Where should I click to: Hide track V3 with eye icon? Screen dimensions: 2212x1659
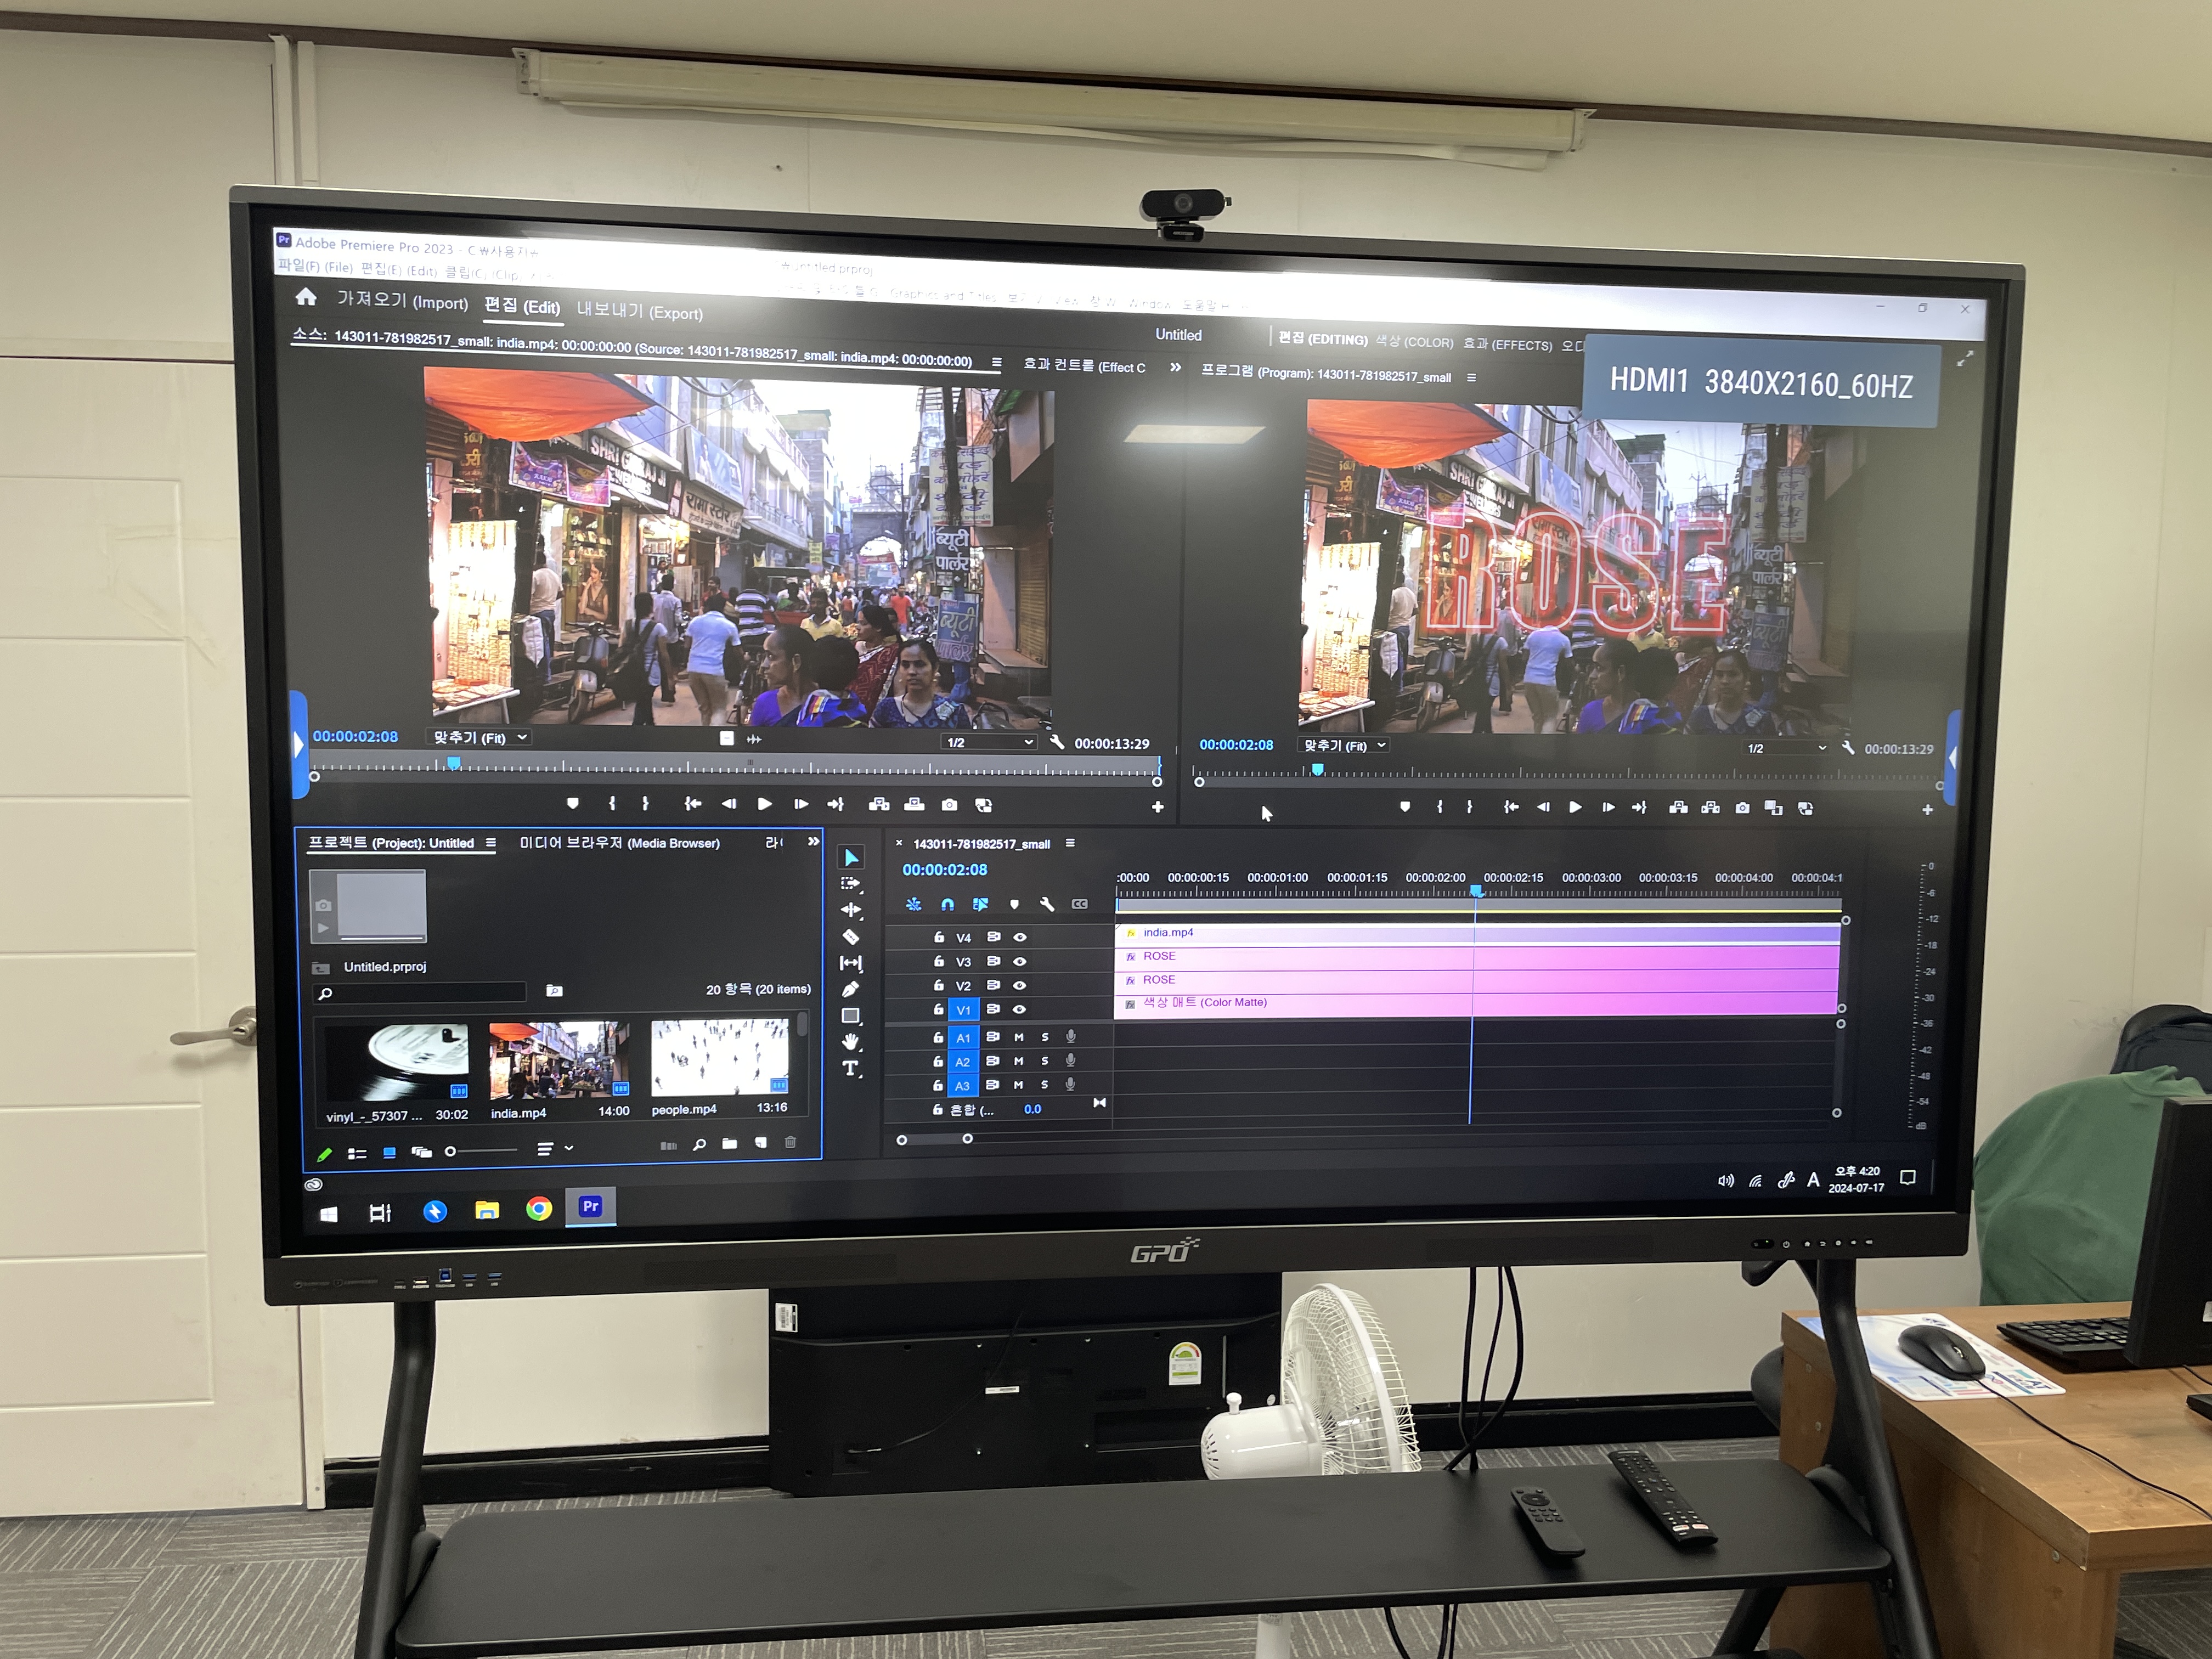click(1020, 961)
